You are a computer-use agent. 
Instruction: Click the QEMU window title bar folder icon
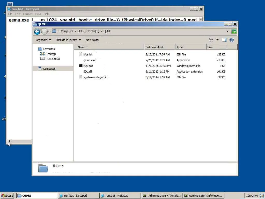pyautogui.click(x=35, y=24)
